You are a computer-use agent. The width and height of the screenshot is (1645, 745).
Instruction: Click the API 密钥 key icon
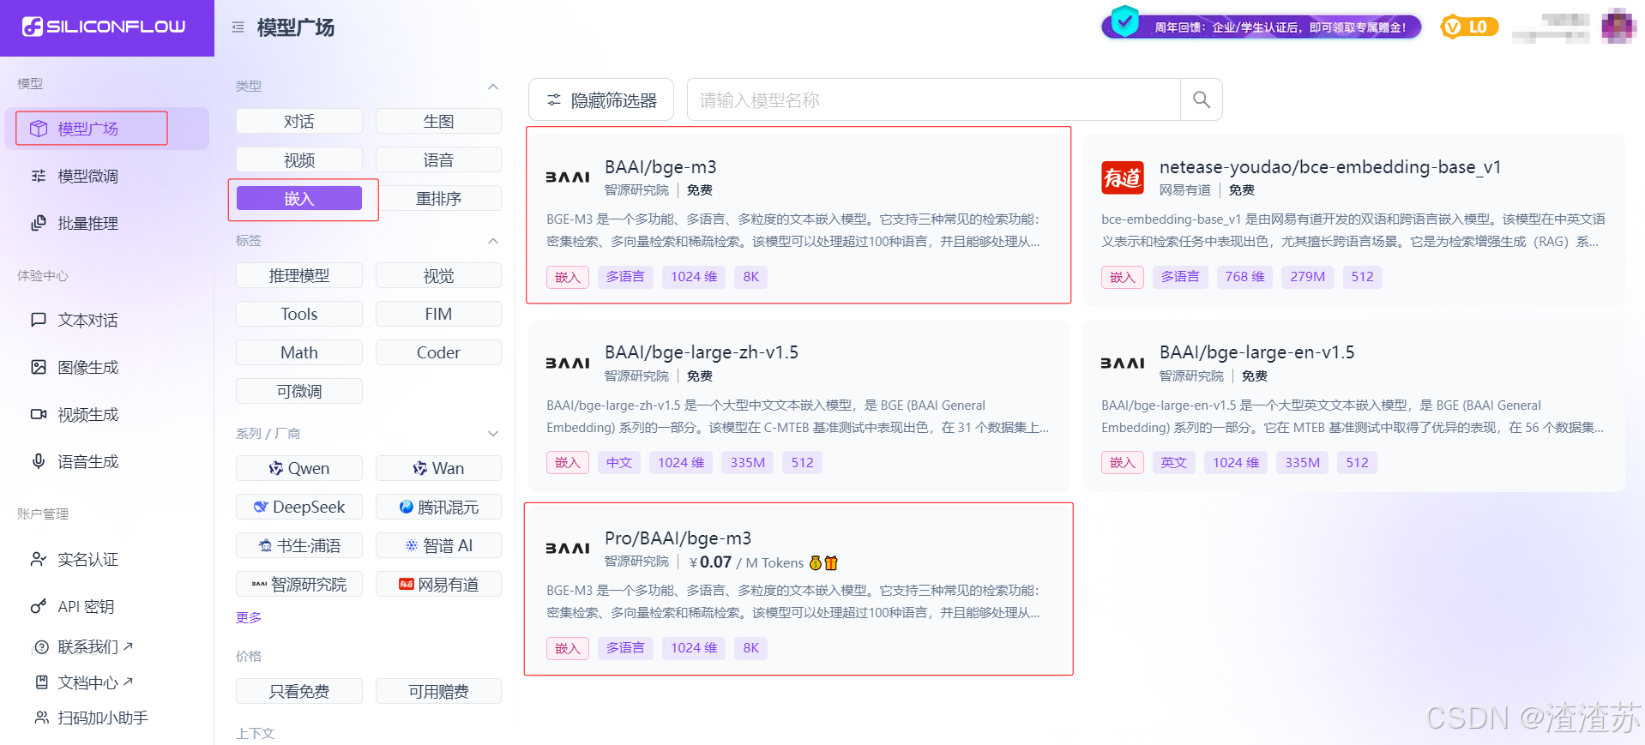click(39, 606)
